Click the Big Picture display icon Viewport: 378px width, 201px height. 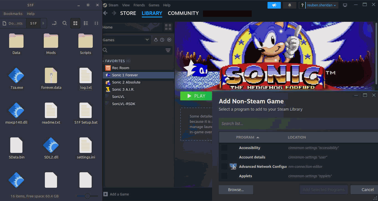(344, 4)
